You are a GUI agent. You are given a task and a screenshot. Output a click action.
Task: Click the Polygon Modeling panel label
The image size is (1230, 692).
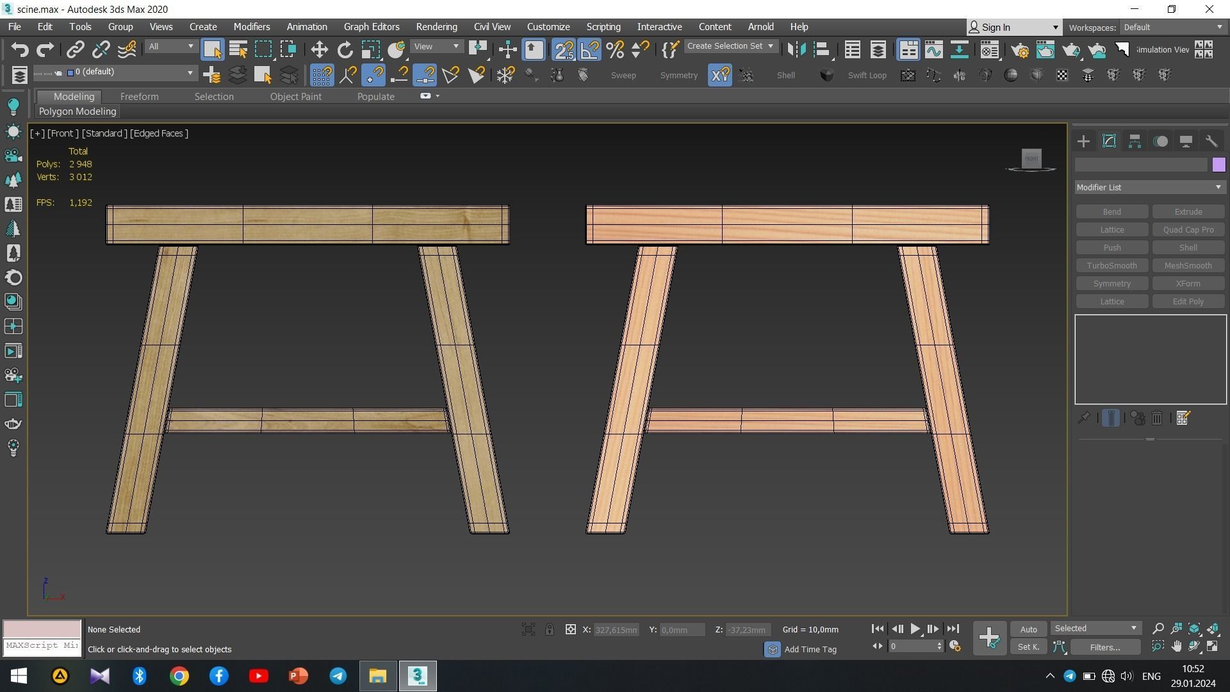coord(78,111)
